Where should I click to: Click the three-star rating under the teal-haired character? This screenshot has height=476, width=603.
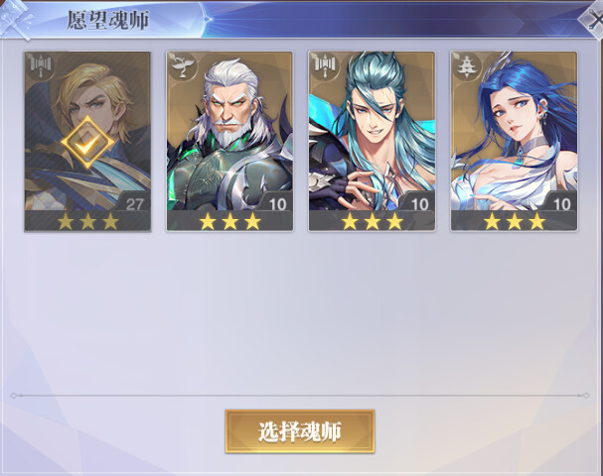(373, 221)
